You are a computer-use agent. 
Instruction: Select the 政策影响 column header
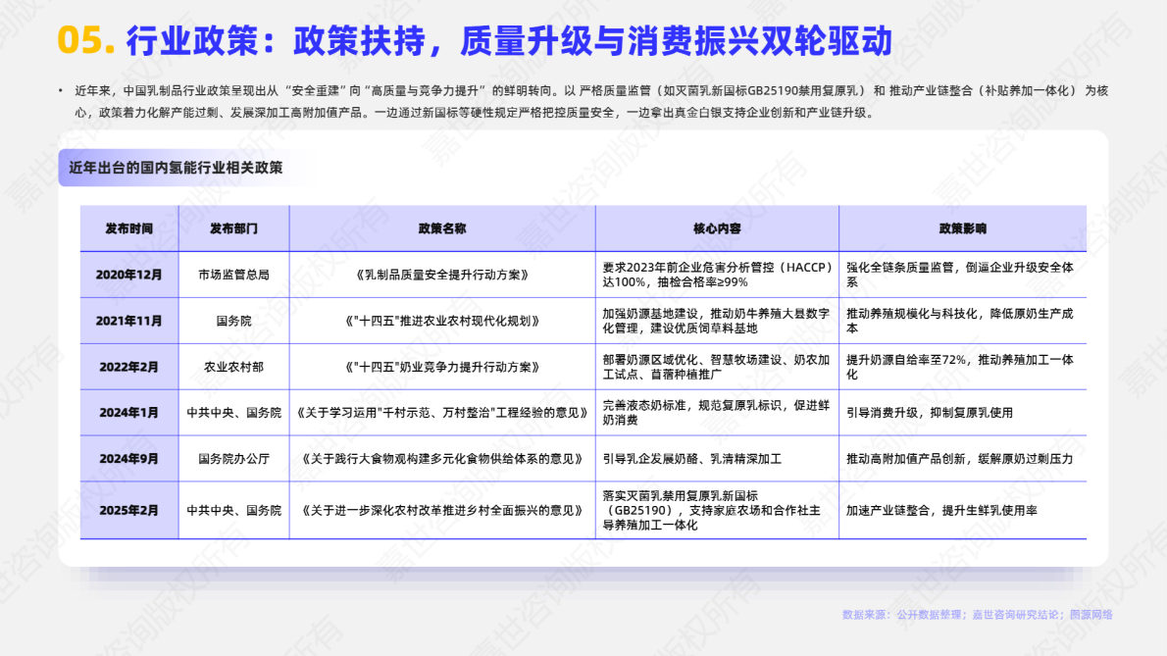point(961,227)
